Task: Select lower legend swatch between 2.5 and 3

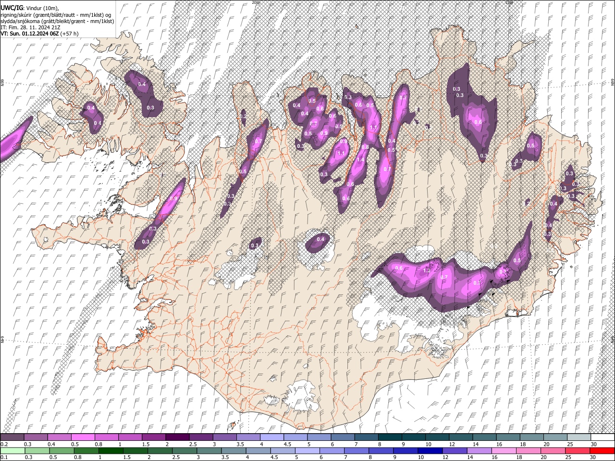Action: [x=184, y=450]
